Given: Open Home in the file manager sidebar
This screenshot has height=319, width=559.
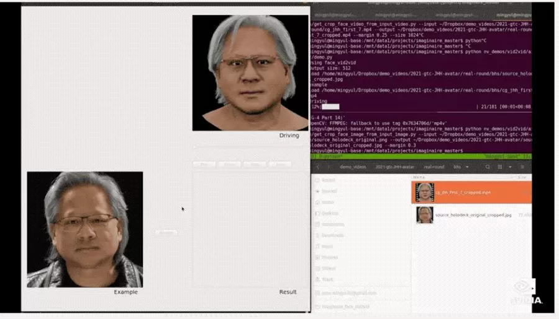Looking at the screenshot, I should pos(325,203).
